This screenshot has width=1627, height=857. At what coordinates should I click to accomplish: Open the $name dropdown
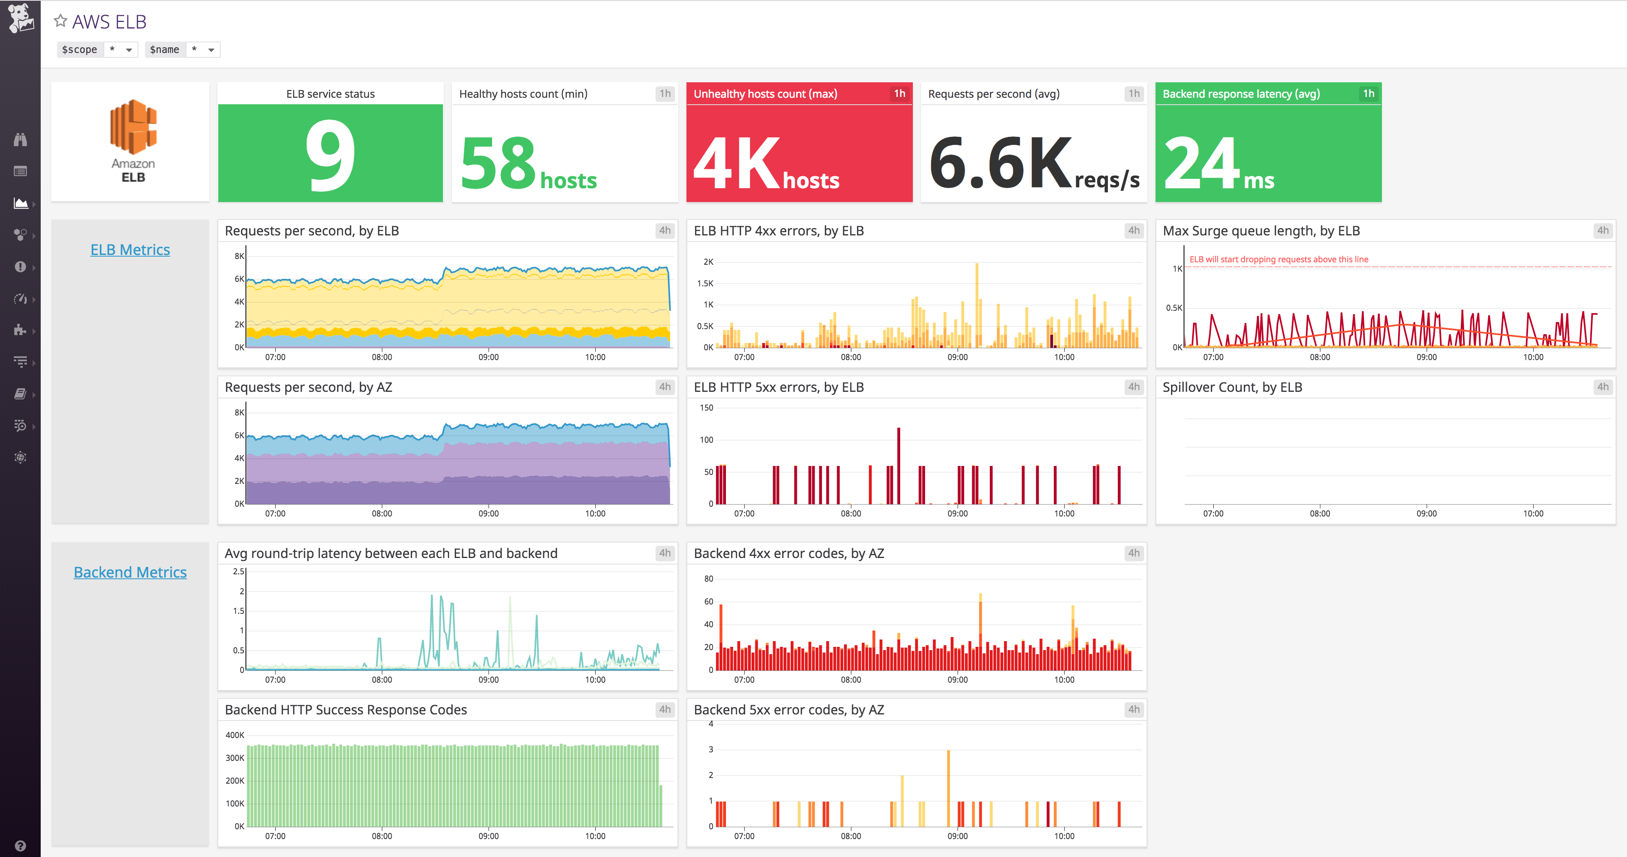click(x=204, y=49)
